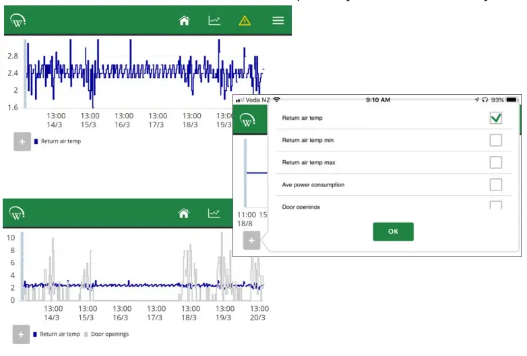Image resolution: width=527 pixels, height=356 pixels.
Task: Open the hamburger menu in top header
Action: tap(278, 21)
